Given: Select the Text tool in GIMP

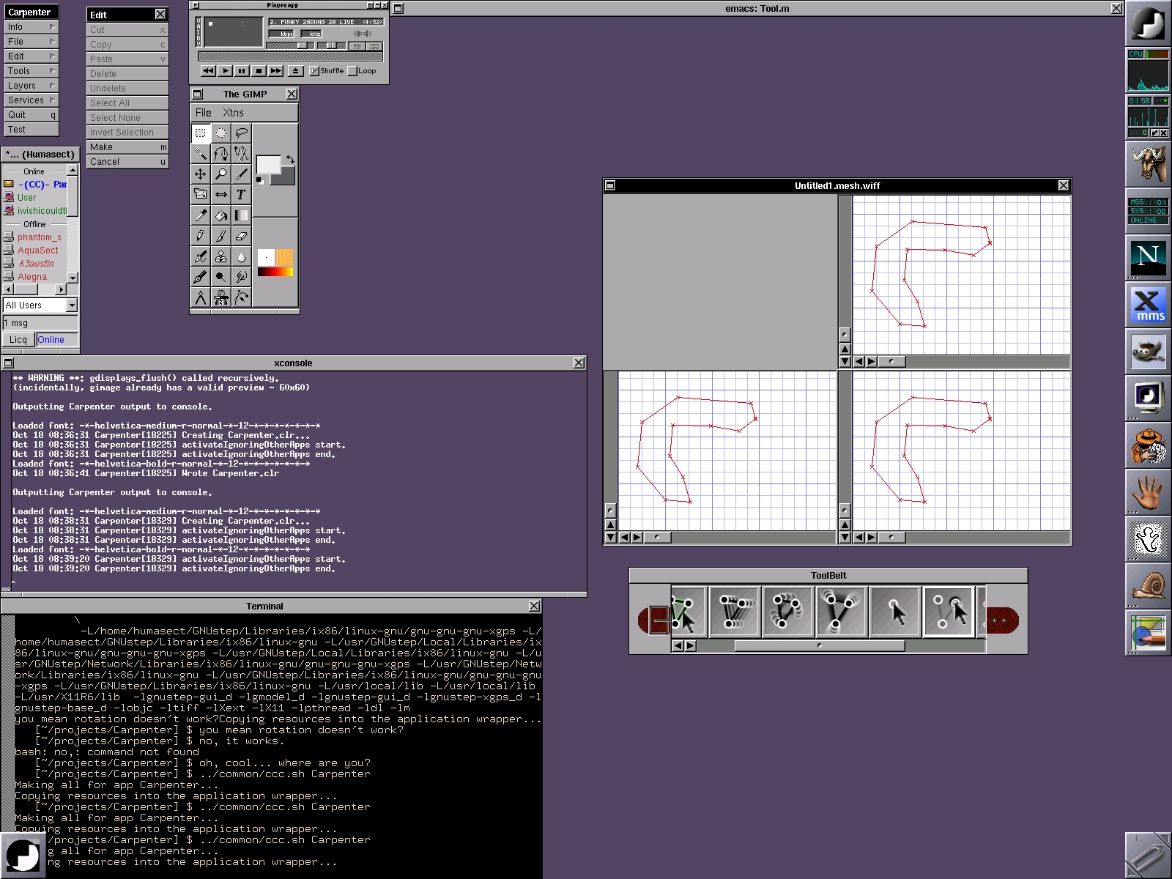Looking at the screenshot, I should click(x=241, y=195).
